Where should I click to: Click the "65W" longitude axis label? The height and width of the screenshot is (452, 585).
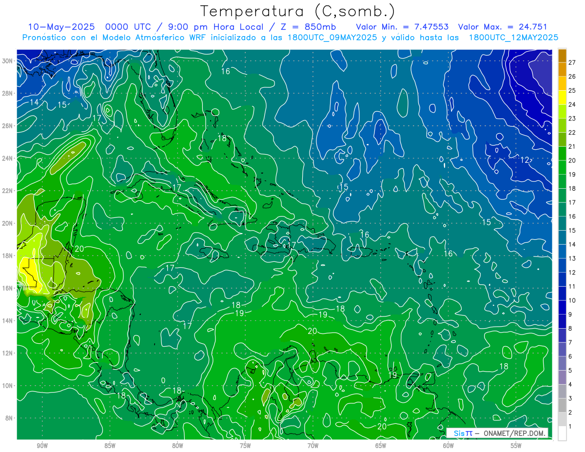[x=381, y=446]
